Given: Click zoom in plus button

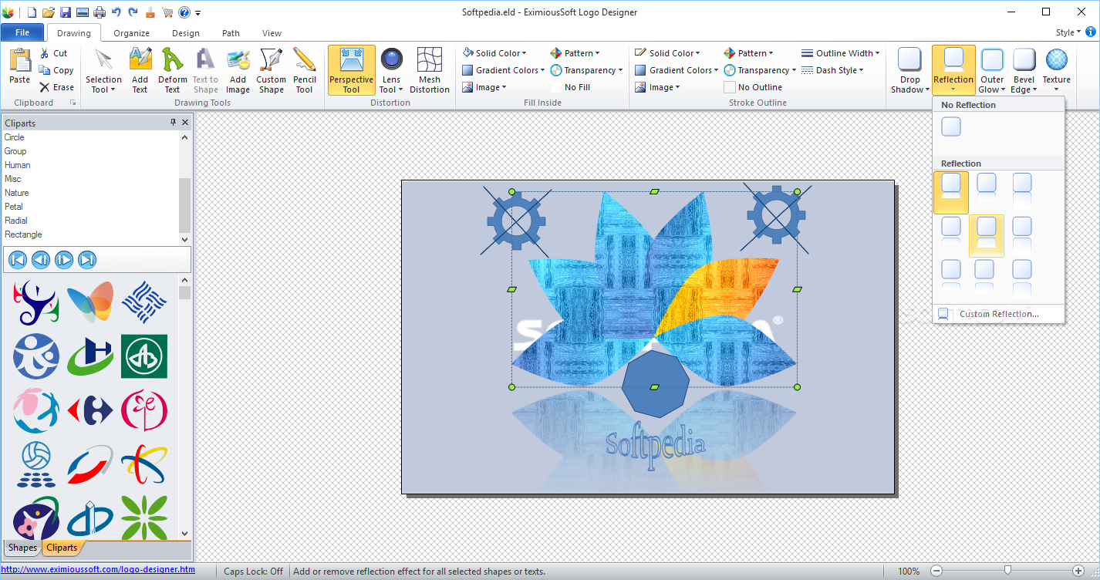Looking at the screenshot, I should [x=1078, y=572].
